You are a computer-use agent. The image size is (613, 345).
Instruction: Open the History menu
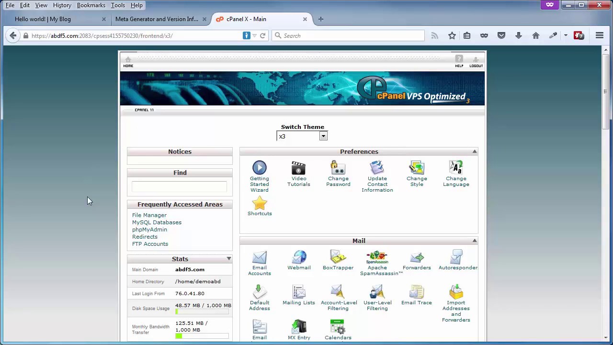click(62, 5)
